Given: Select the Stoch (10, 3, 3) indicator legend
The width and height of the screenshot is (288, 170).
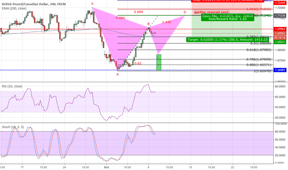Looking at the screenshot, I should coord(13,127).
